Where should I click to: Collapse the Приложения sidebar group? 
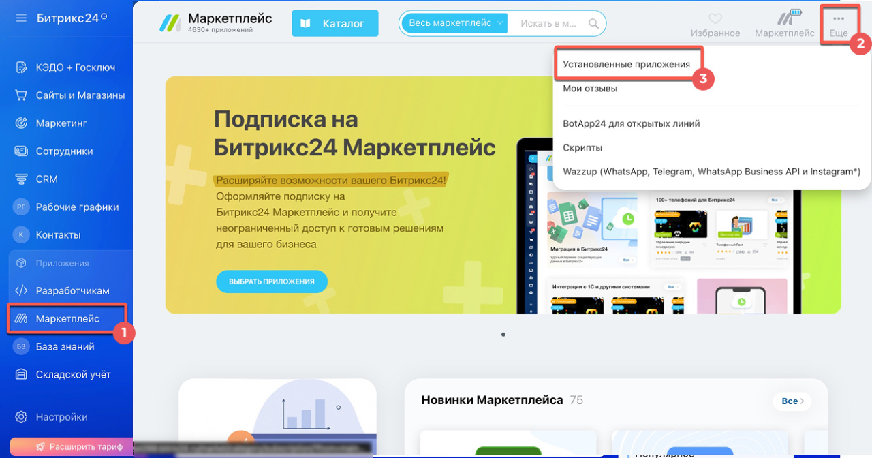63,263
